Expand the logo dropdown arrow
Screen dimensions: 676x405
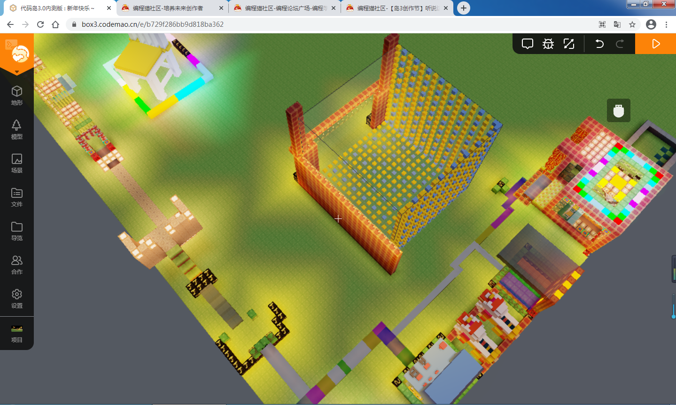pos(17,72)
